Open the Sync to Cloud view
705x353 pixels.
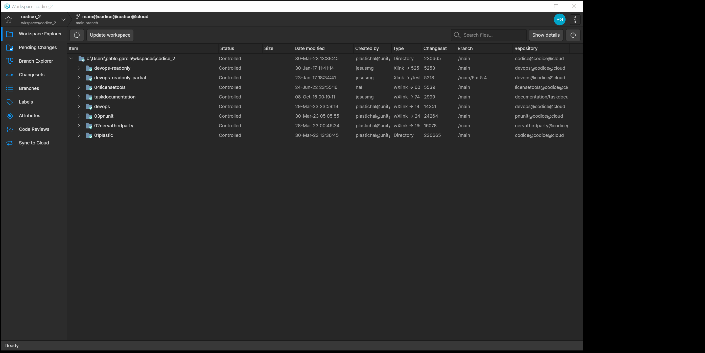click(x=34, y=142)
